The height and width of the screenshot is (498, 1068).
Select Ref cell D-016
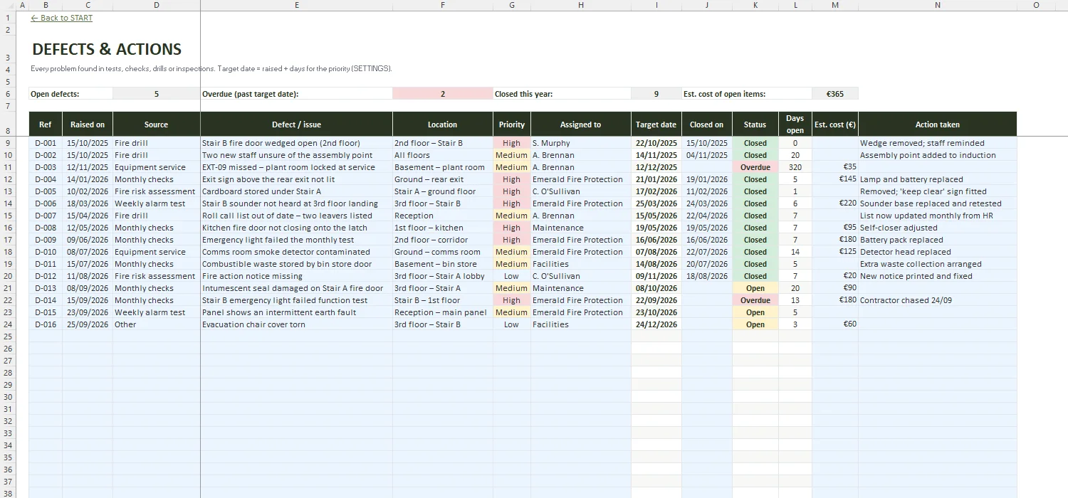pos(46,324)
